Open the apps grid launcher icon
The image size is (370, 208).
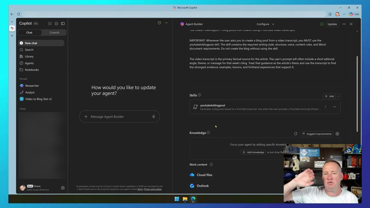point(50,23)
